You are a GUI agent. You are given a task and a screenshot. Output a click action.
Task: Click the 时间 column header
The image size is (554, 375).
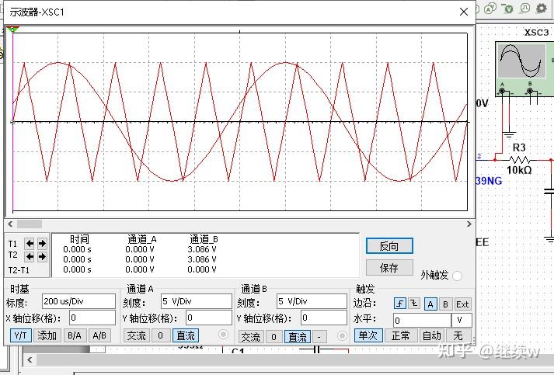[79, 239]
